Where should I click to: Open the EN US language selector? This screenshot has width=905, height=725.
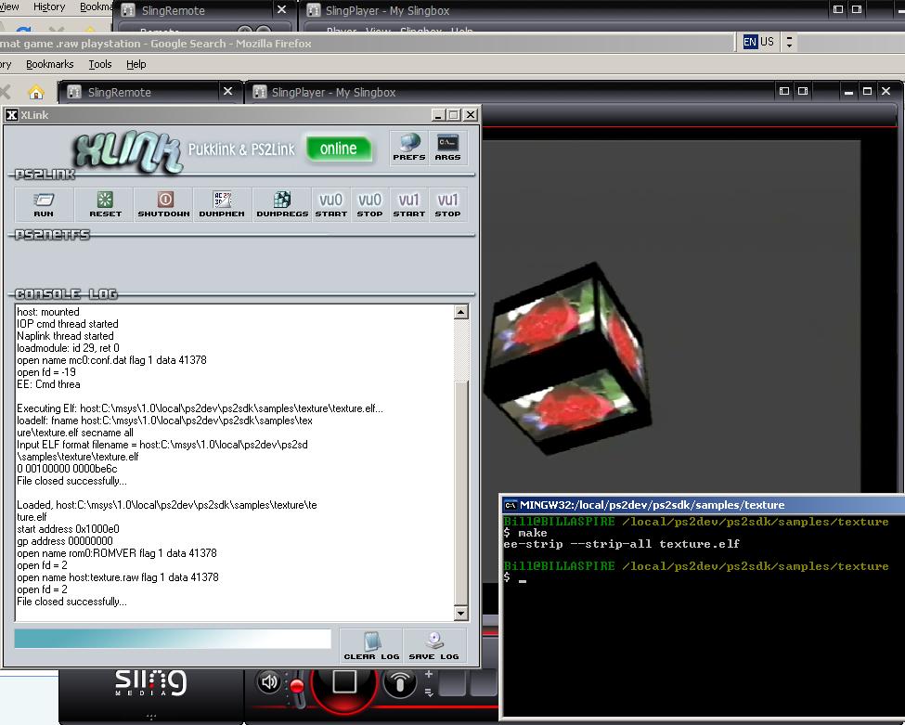759,42
